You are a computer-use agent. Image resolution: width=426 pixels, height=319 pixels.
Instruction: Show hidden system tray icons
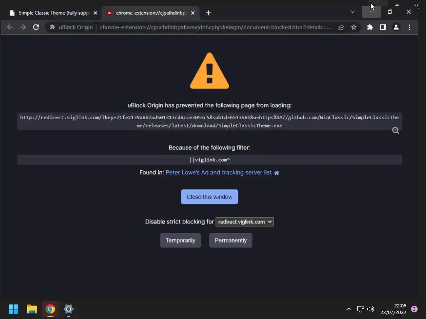pyautogui.click(x=349, y=309)
